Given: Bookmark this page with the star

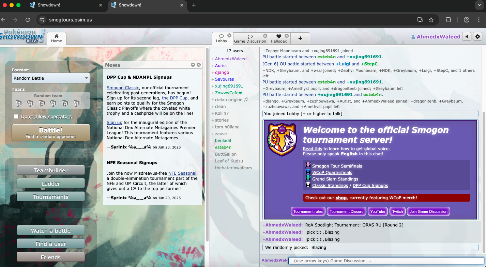Looking at the screenshot, I should pyautogui.click(x=431, y=20).
